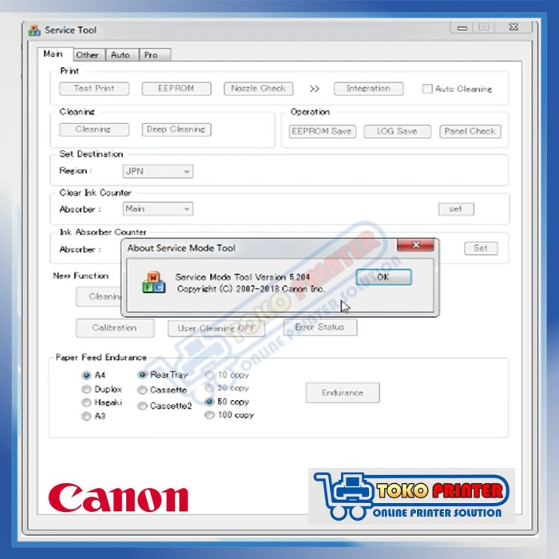559x559 pixels.
Task: Open the Auto tab
Action: [121, 55]
